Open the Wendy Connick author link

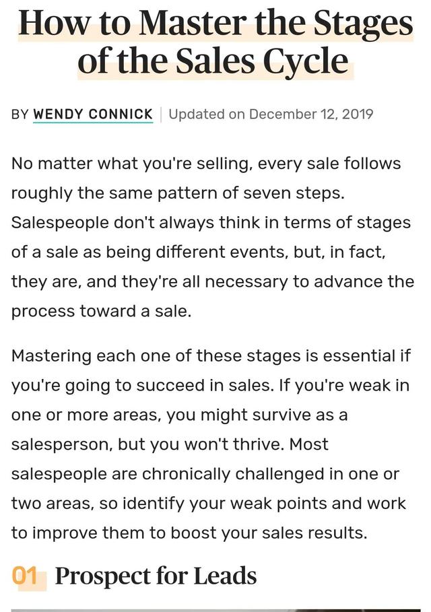click(x=93, y=114)
